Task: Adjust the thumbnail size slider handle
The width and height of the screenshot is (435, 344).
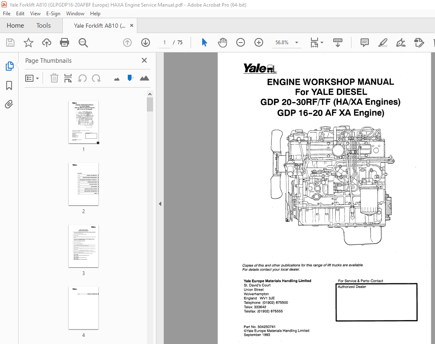Action: click(129, 78)
